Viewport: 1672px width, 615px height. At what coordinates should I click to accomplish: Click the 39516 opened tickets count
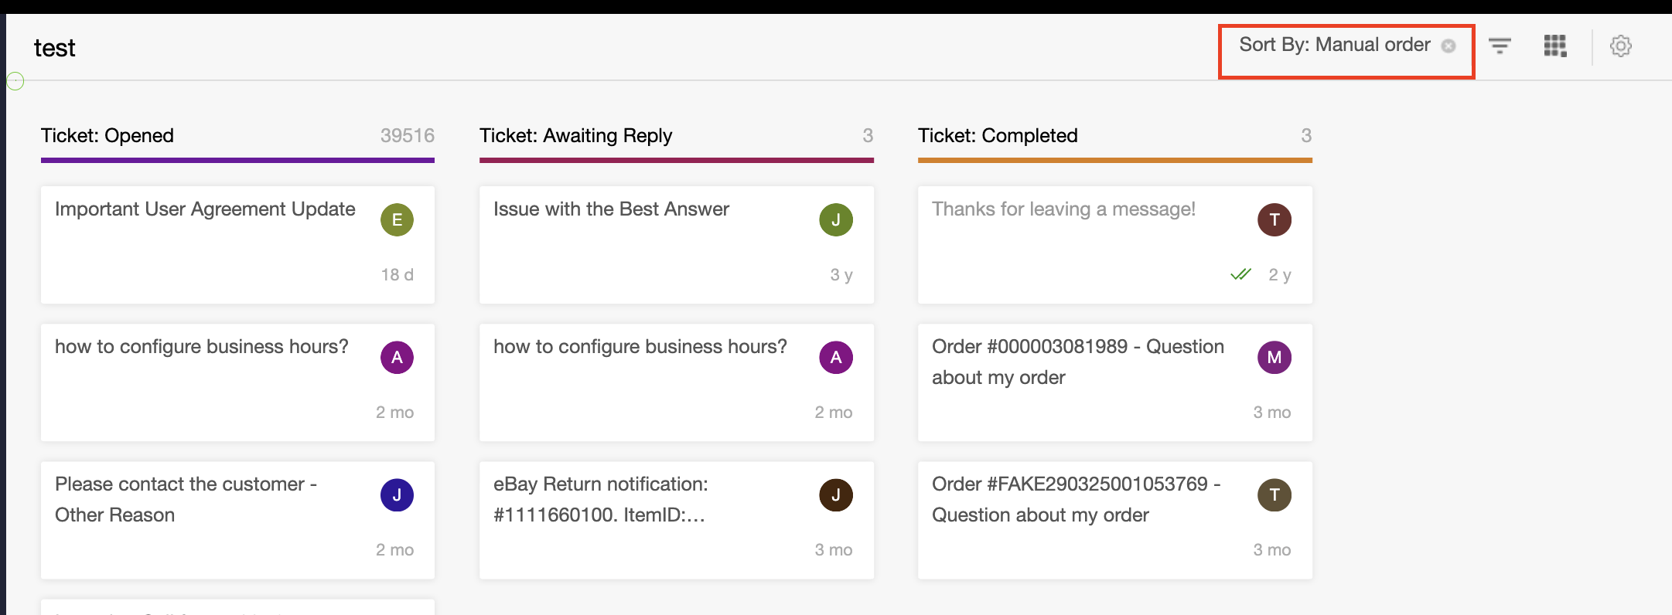point(408,135)
